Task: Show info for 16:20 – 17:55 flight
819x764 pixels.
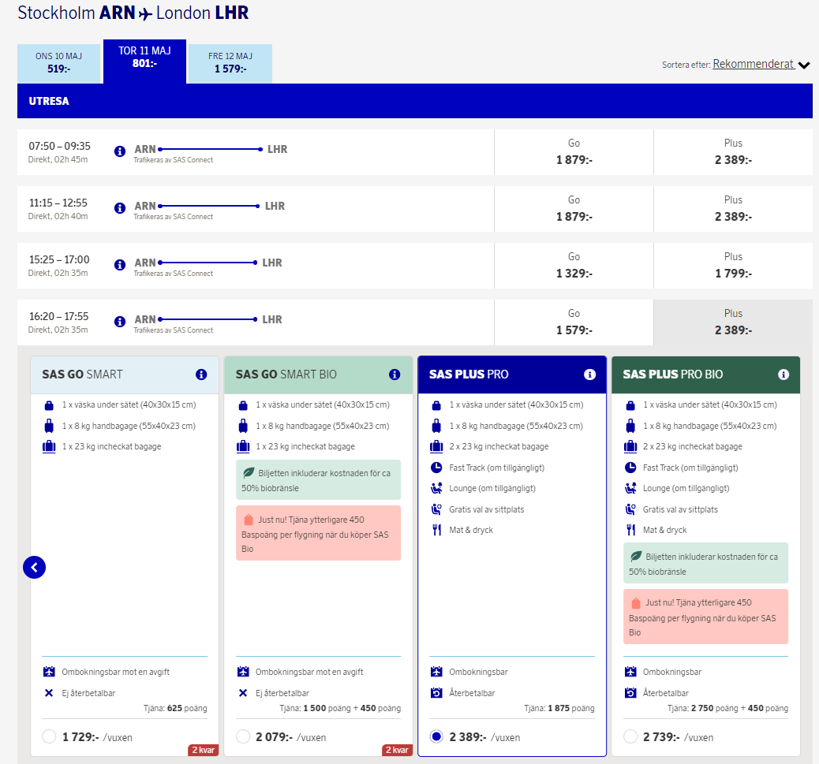Action: click(120, 322)
